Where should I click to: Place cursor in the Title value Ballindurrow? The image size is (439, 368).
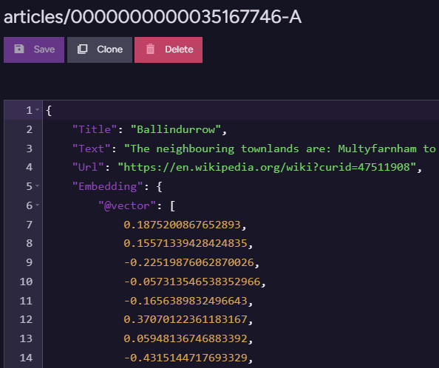pos(176,129)
